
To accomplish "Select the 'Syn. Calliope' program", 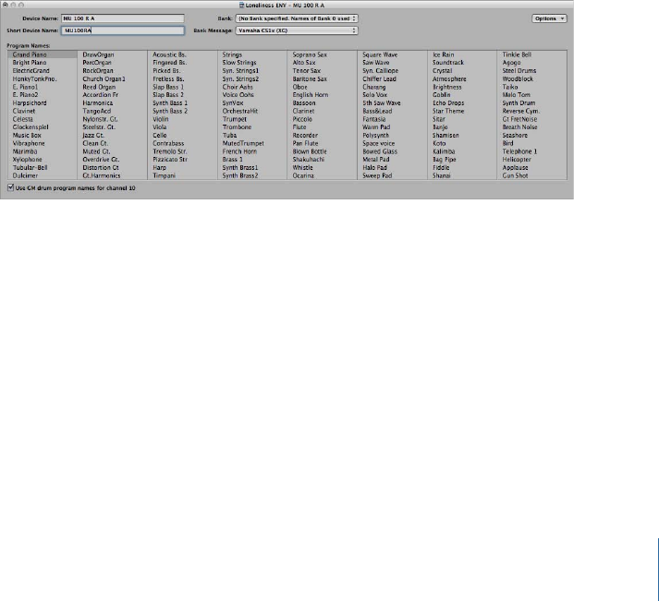I will [381, 70].
